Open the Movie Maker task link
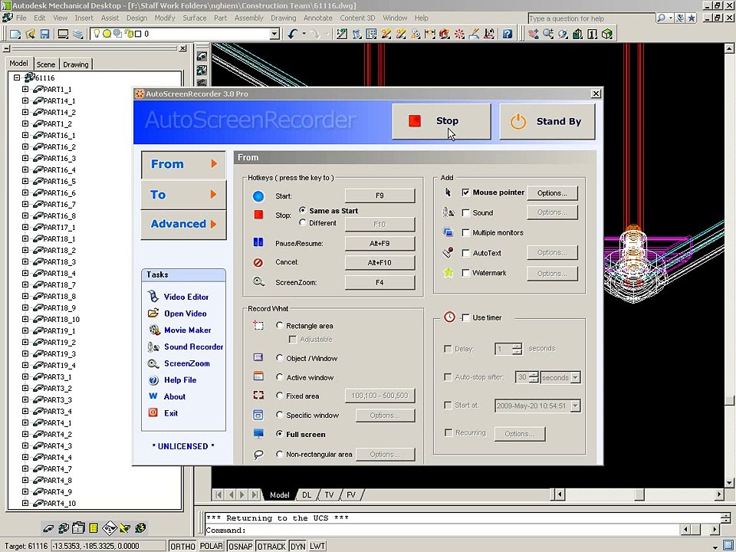 point(187,330)
